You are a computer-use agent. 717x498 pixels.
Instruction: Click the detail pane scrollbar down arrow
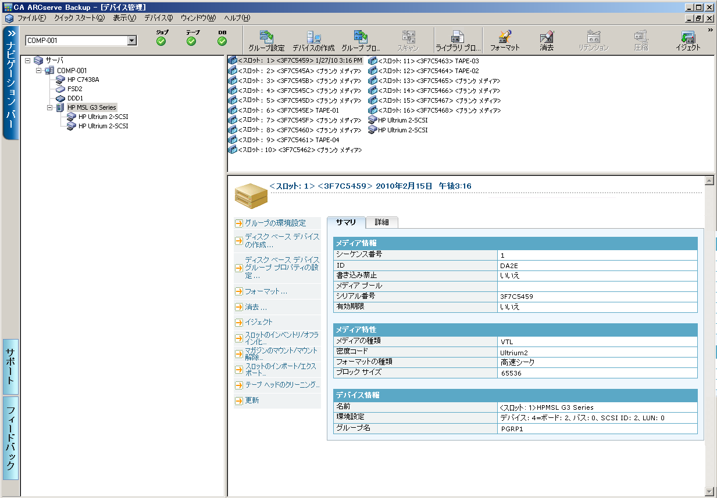pos(709,492)
